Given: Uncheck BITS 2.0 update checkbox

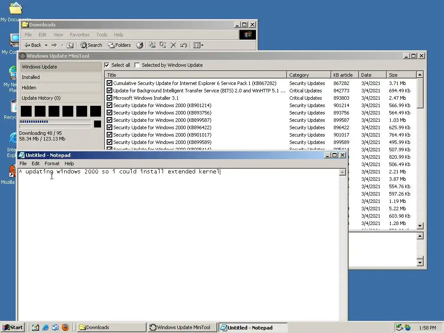Looking at the screenshot, I should pyautogui.click(x=109, y=91).
